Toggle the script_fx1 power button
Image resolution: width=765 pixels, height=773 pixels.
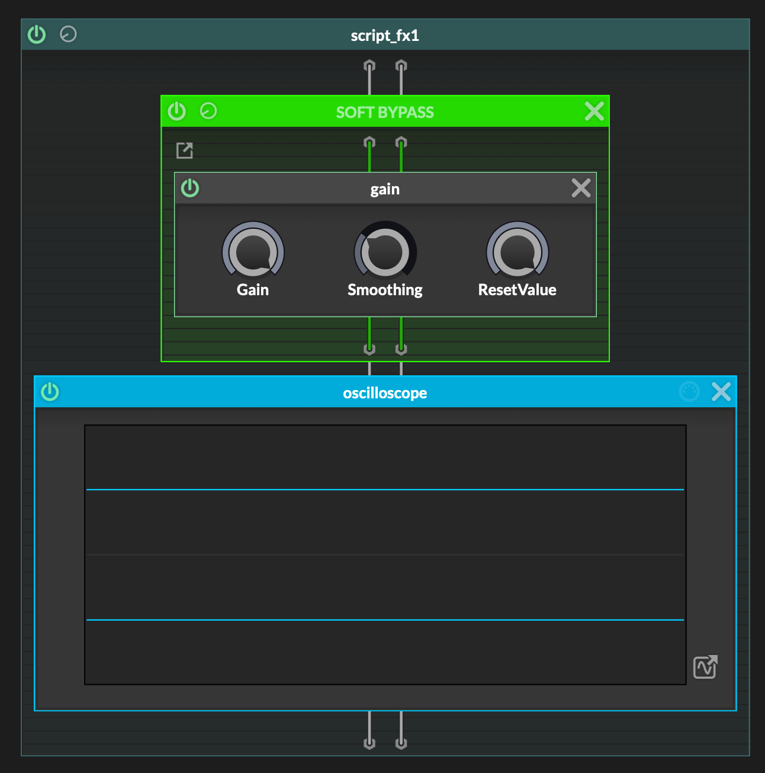click(37, 34)
